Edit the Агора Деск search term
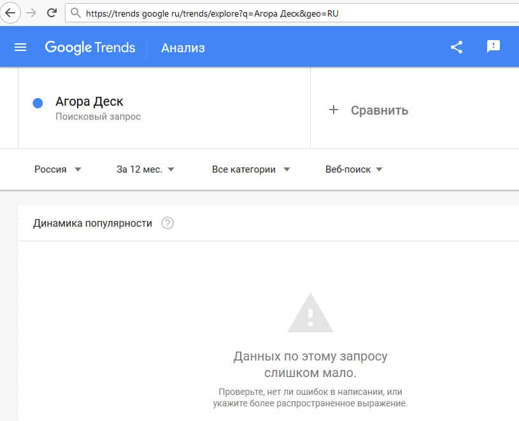Viewport: 519px width, 421px height. pyautogui.click(x=89, y=101)
